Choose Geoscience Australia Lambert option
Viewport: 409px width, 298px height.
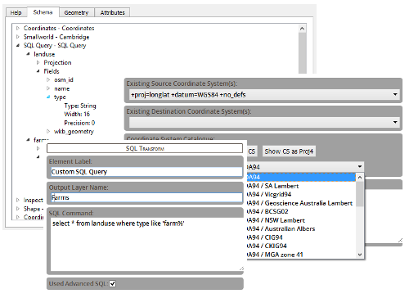(x=301, y=203)
